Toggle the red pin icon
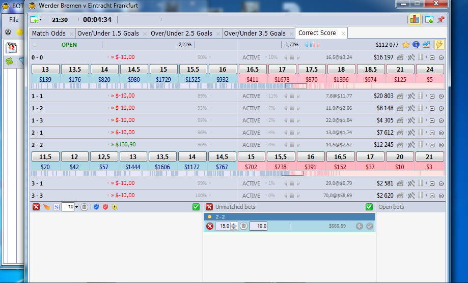Viewport: 468px width, 283px height. (x=441, y=20)
